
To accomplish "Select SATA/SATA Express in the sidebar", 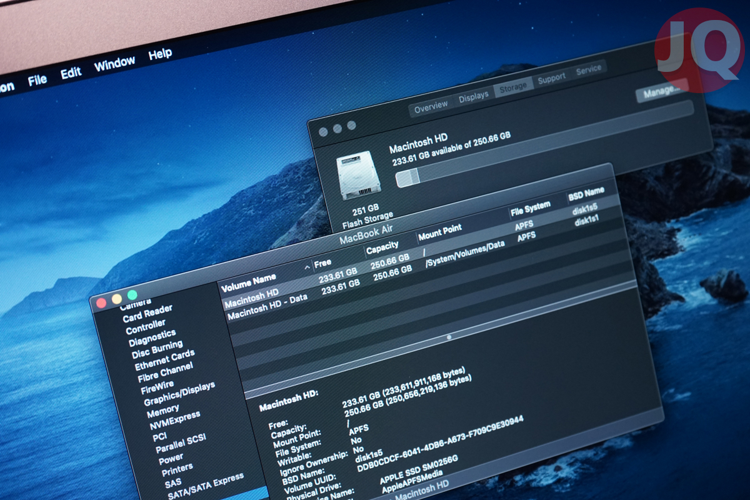I will (206, 487).
